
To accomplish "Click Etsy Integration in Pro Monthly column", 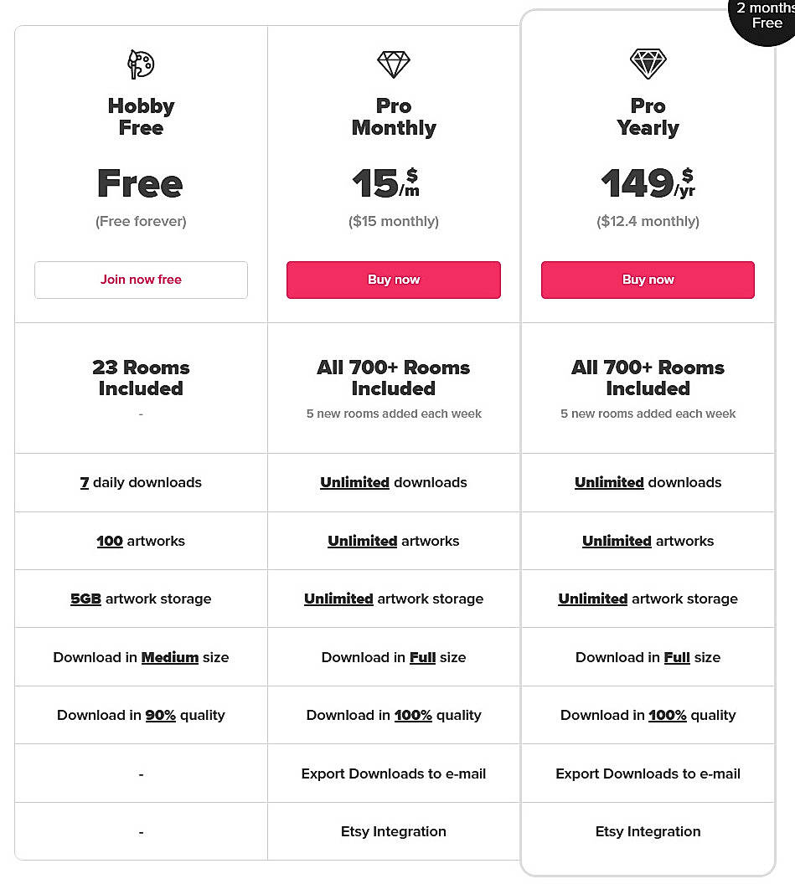I will [393, 831].
